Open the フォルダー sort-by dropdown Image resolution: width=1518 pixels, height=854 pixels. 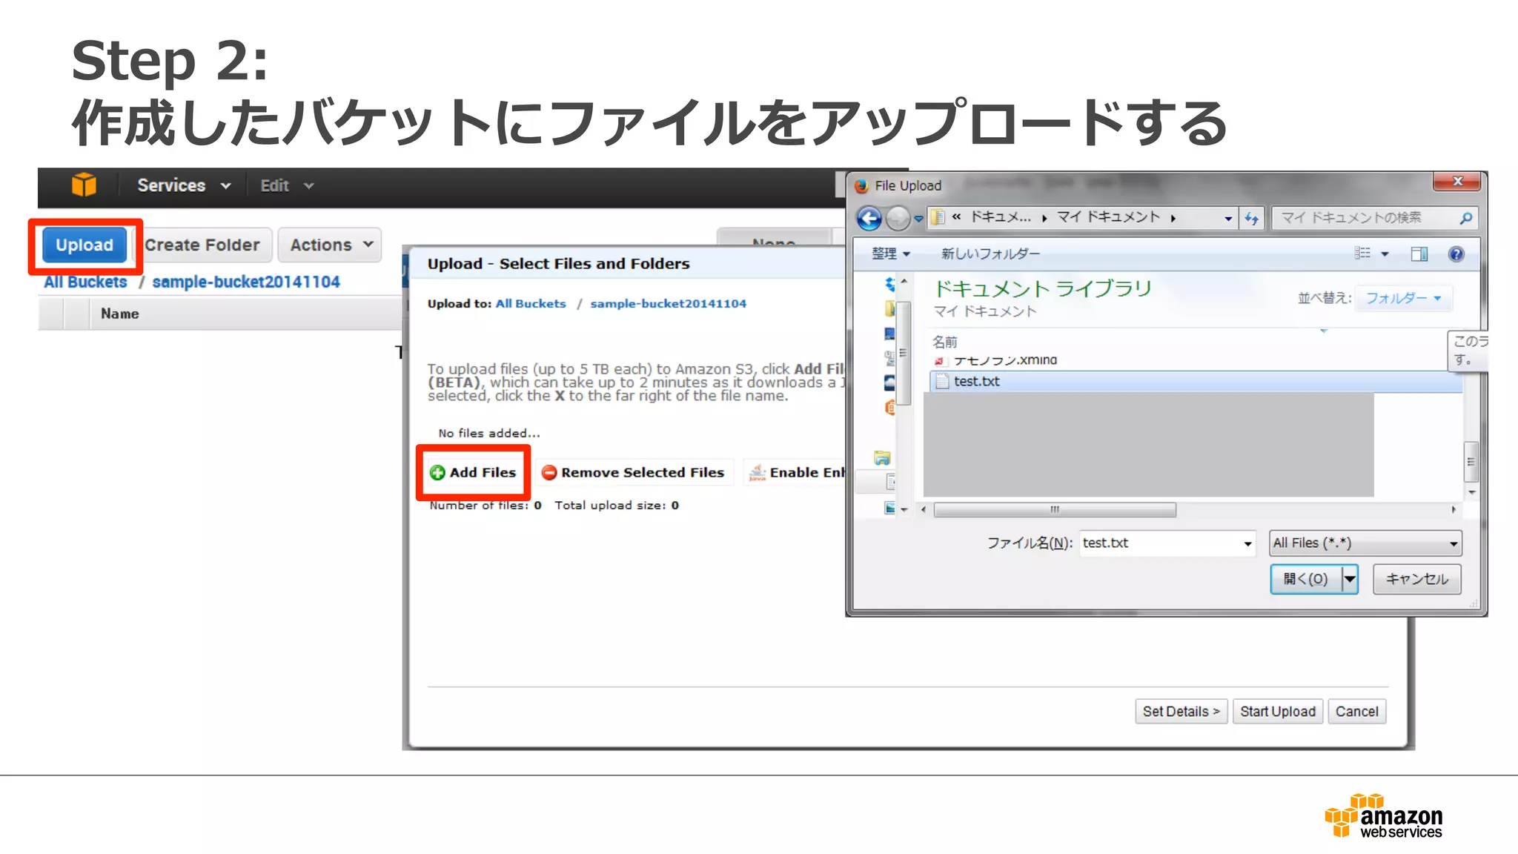tap(1404, 298)
